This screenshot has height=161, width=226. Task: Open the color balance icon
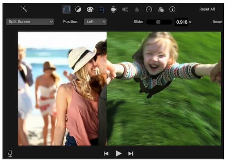(x=78, y=9)
